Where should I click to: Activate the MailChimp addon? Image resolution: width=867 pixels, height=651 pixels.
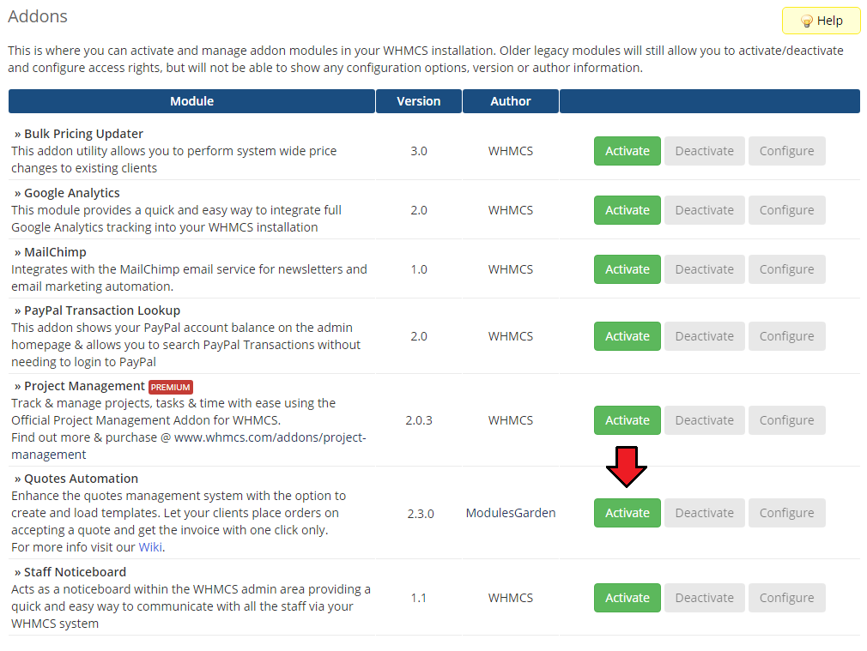(627, 269)
